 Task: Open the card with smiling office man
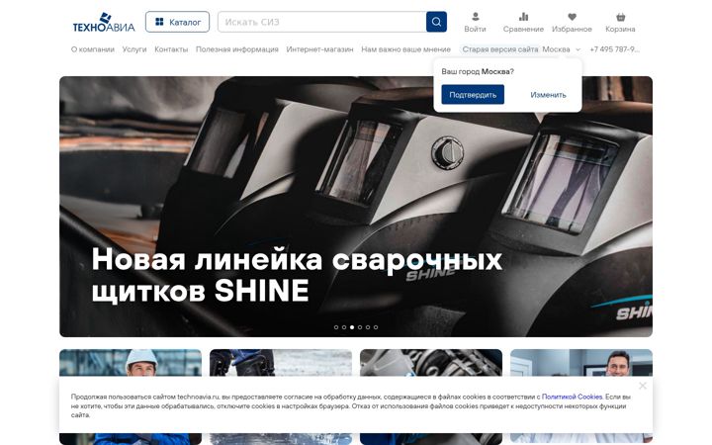tap(581, 362)
